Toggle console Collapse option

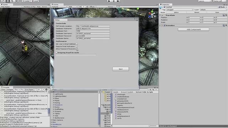[10, 90]
